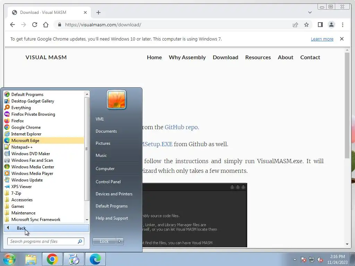Viewport: 355px width, 266px height.
Task: Open Control Panel
Action: (108, 181)
